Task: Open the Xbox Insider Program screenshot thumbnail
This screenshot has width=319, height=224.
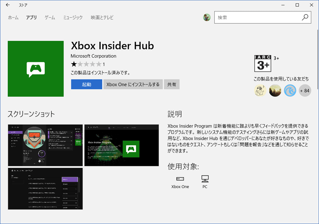Action: tap(122, 145)
